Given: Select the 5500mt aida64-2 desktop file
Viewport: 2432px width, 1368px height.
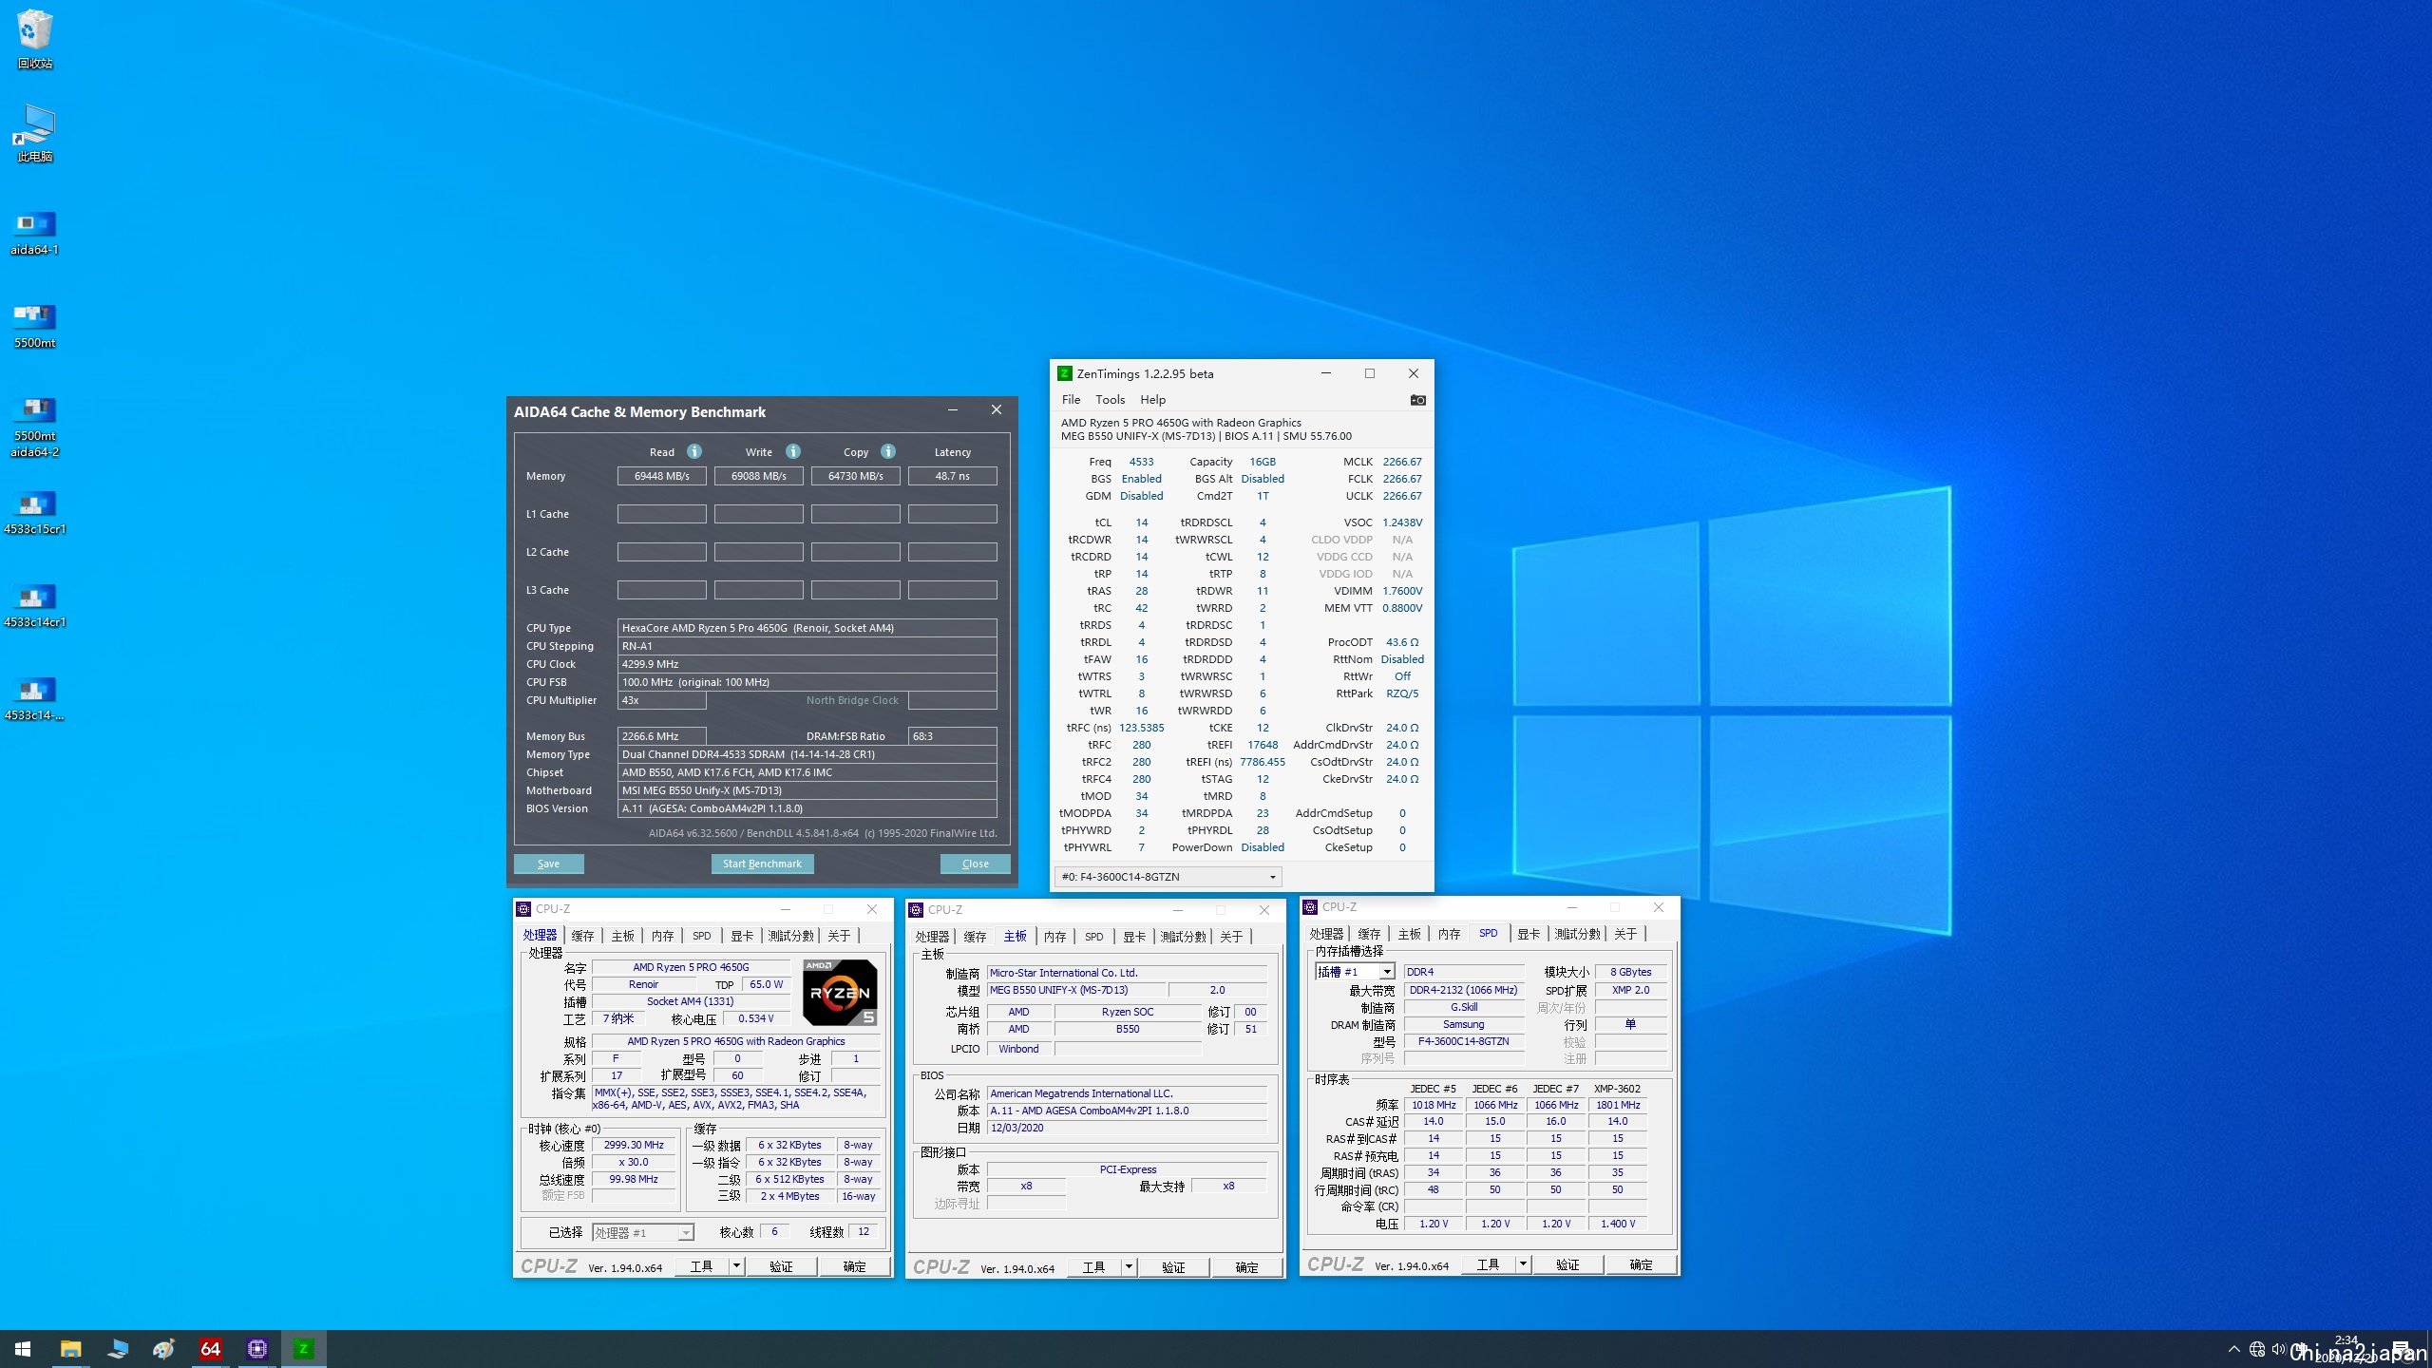Looking at the screenshot, I should point(35,427).
